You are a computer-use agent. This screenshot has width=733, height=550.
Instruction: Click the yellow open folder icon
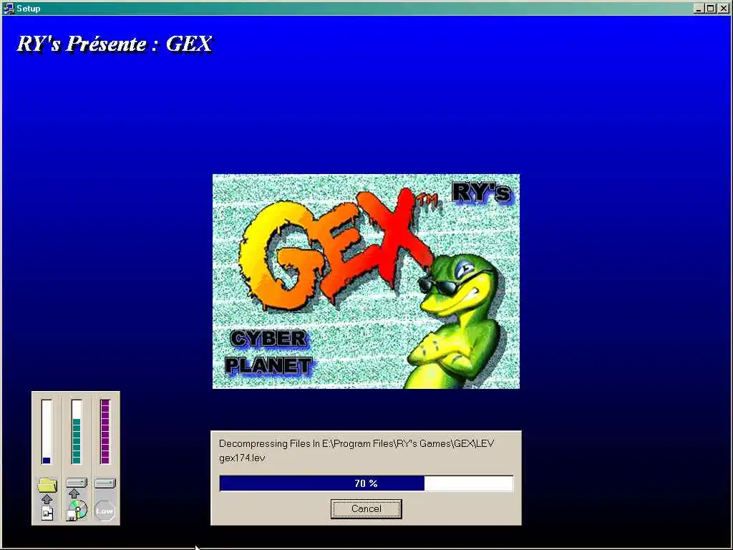(47, 485)
